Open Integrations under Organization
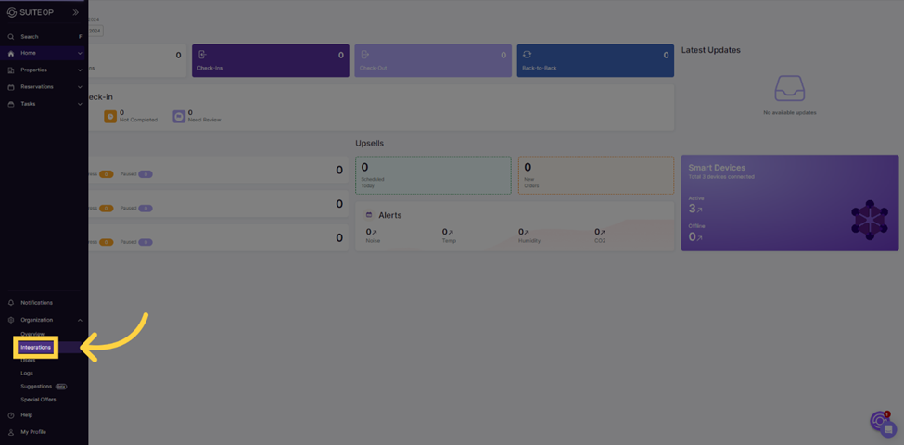Image resolution: width=904 pixels, height=445 pixels. (36, 348)
